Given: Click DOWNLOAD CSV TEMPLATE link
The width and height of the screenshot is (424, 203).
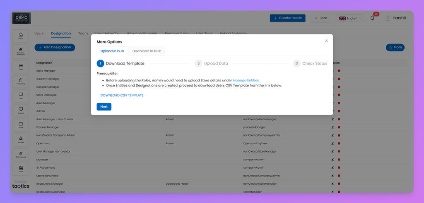Looking at the screenshot, I should click(122, 95).
